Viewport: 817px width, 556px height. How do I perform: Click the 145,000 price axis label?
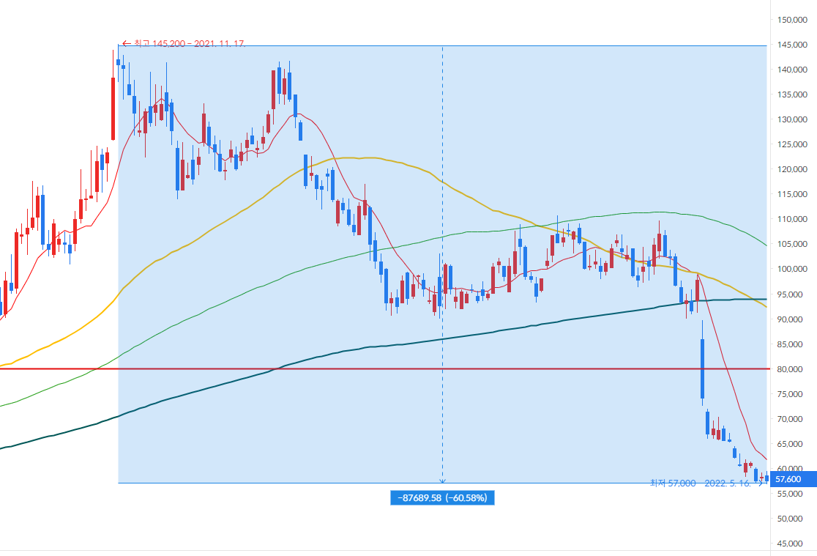(x=792, y=45)
